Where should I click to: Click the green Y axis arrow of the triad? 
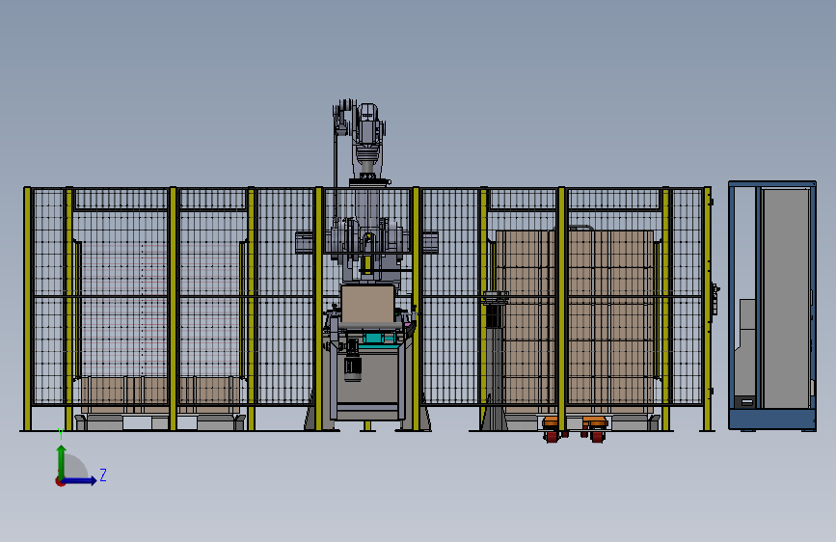pyautogui.click(x=62, y=462)
